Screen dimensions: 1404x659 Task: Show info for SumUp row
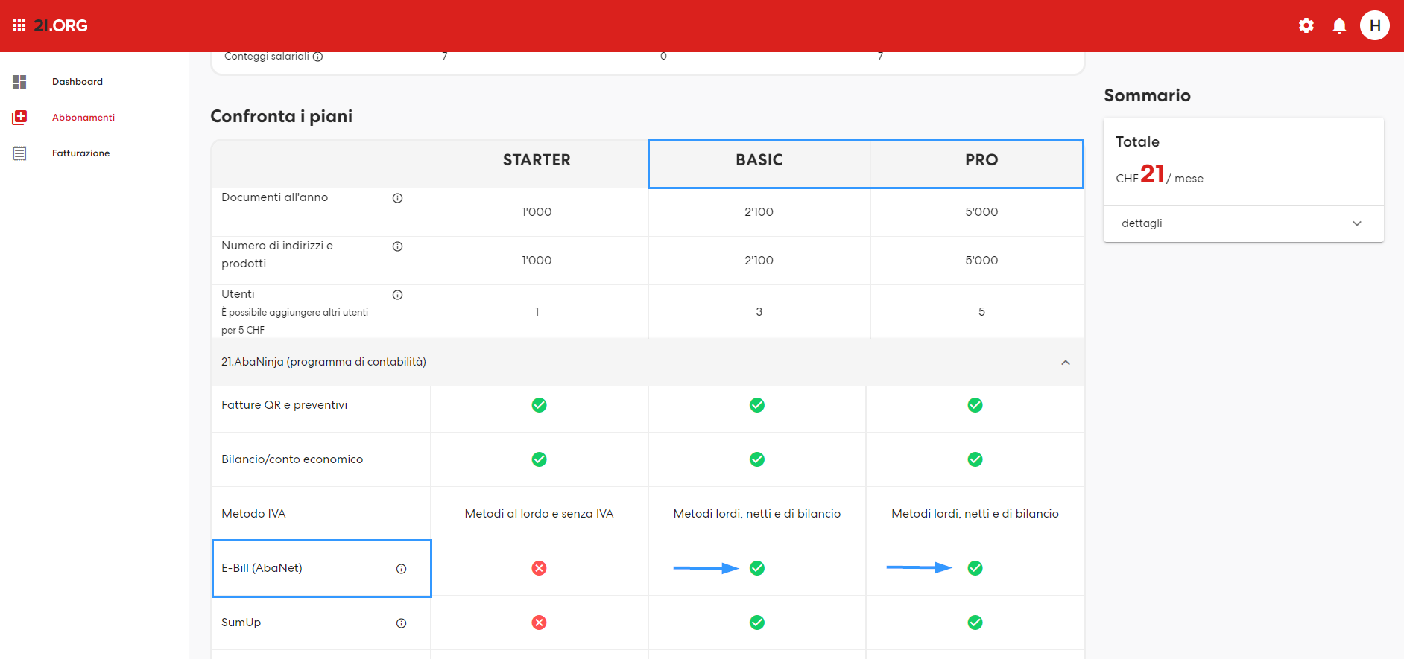tap(401, 623)
